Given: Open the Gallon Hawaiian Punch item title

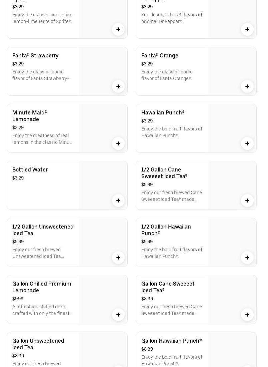Looking at the screenshot, I should coord(171,341).
